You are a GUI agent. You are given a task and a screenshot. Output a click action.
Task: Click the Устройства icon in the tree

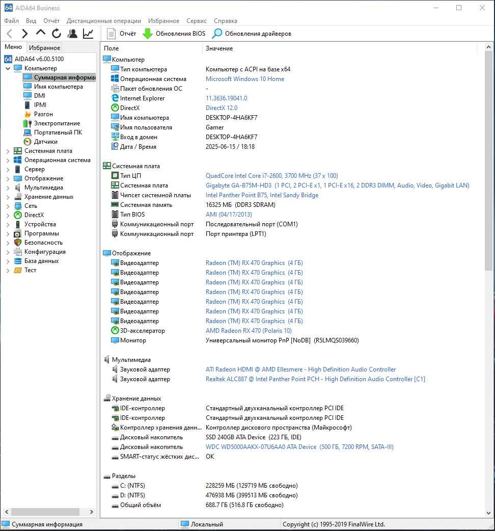click(18, 224)
